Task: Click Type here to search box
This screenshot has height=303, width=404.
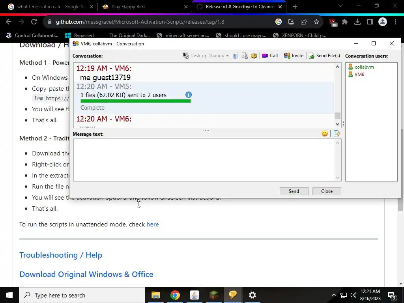Action: (82, 295)
